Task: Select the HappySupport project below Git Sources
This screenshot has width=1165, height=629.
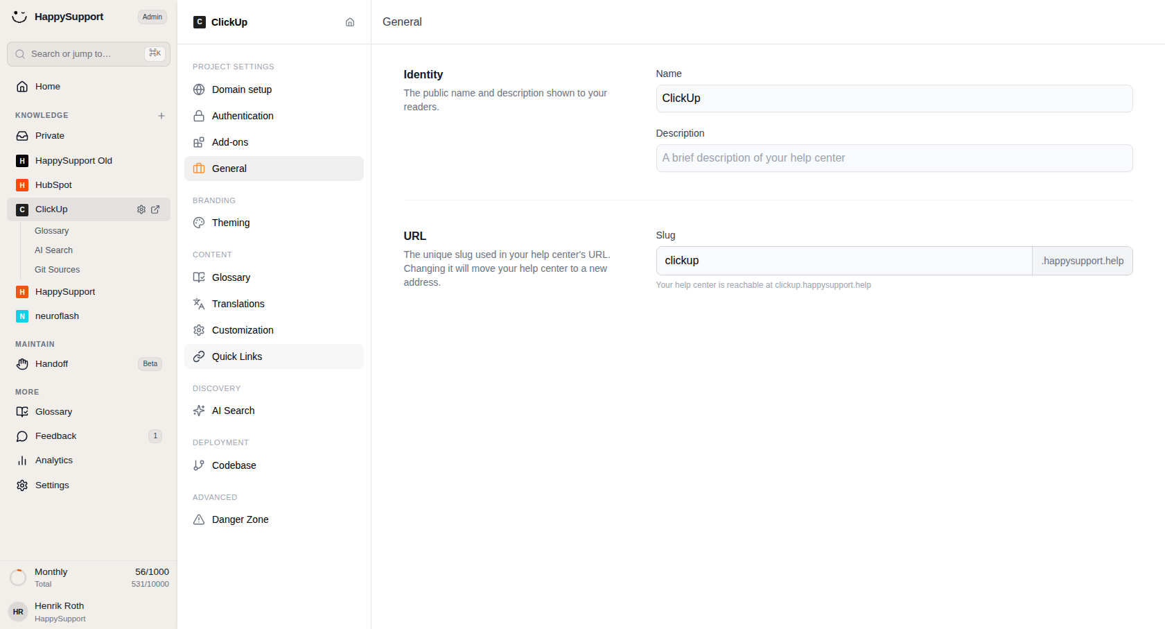Action: point(89,292)
